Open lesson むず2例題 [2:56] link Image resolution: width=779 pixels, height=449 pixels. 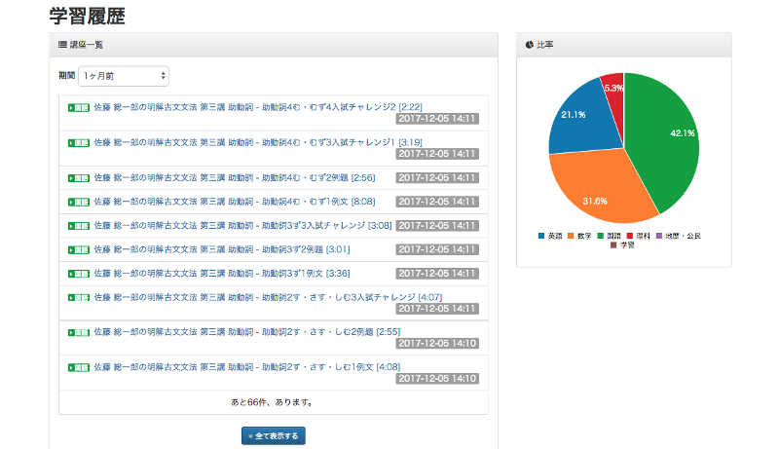tap(235, 177)
